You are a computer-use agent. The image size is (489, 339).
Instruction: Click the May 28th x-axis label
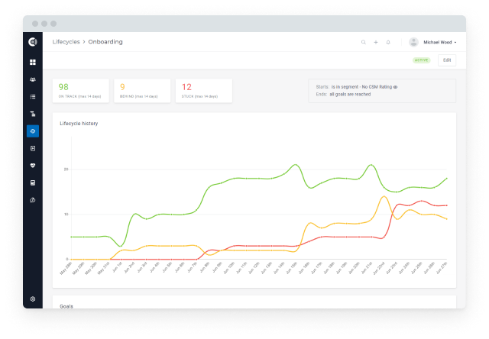point(66,268)
